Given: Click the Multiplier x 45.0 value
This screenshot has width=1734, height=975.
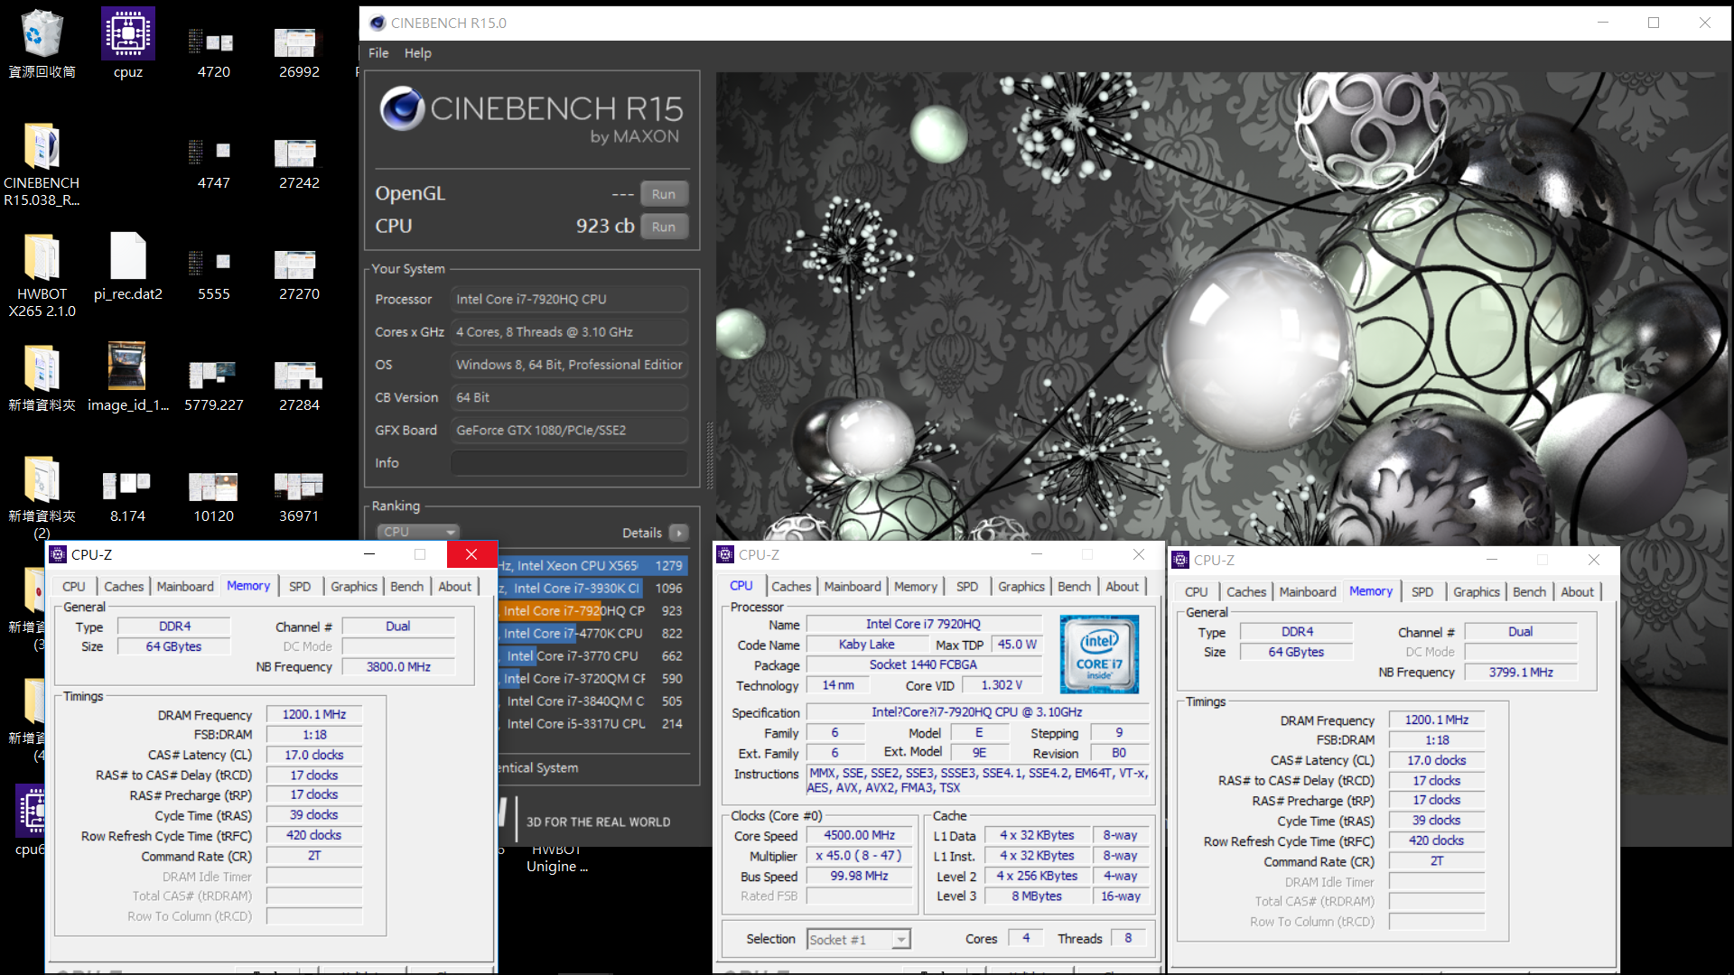Looking at the screenshot, I should [x=859, y=855].
